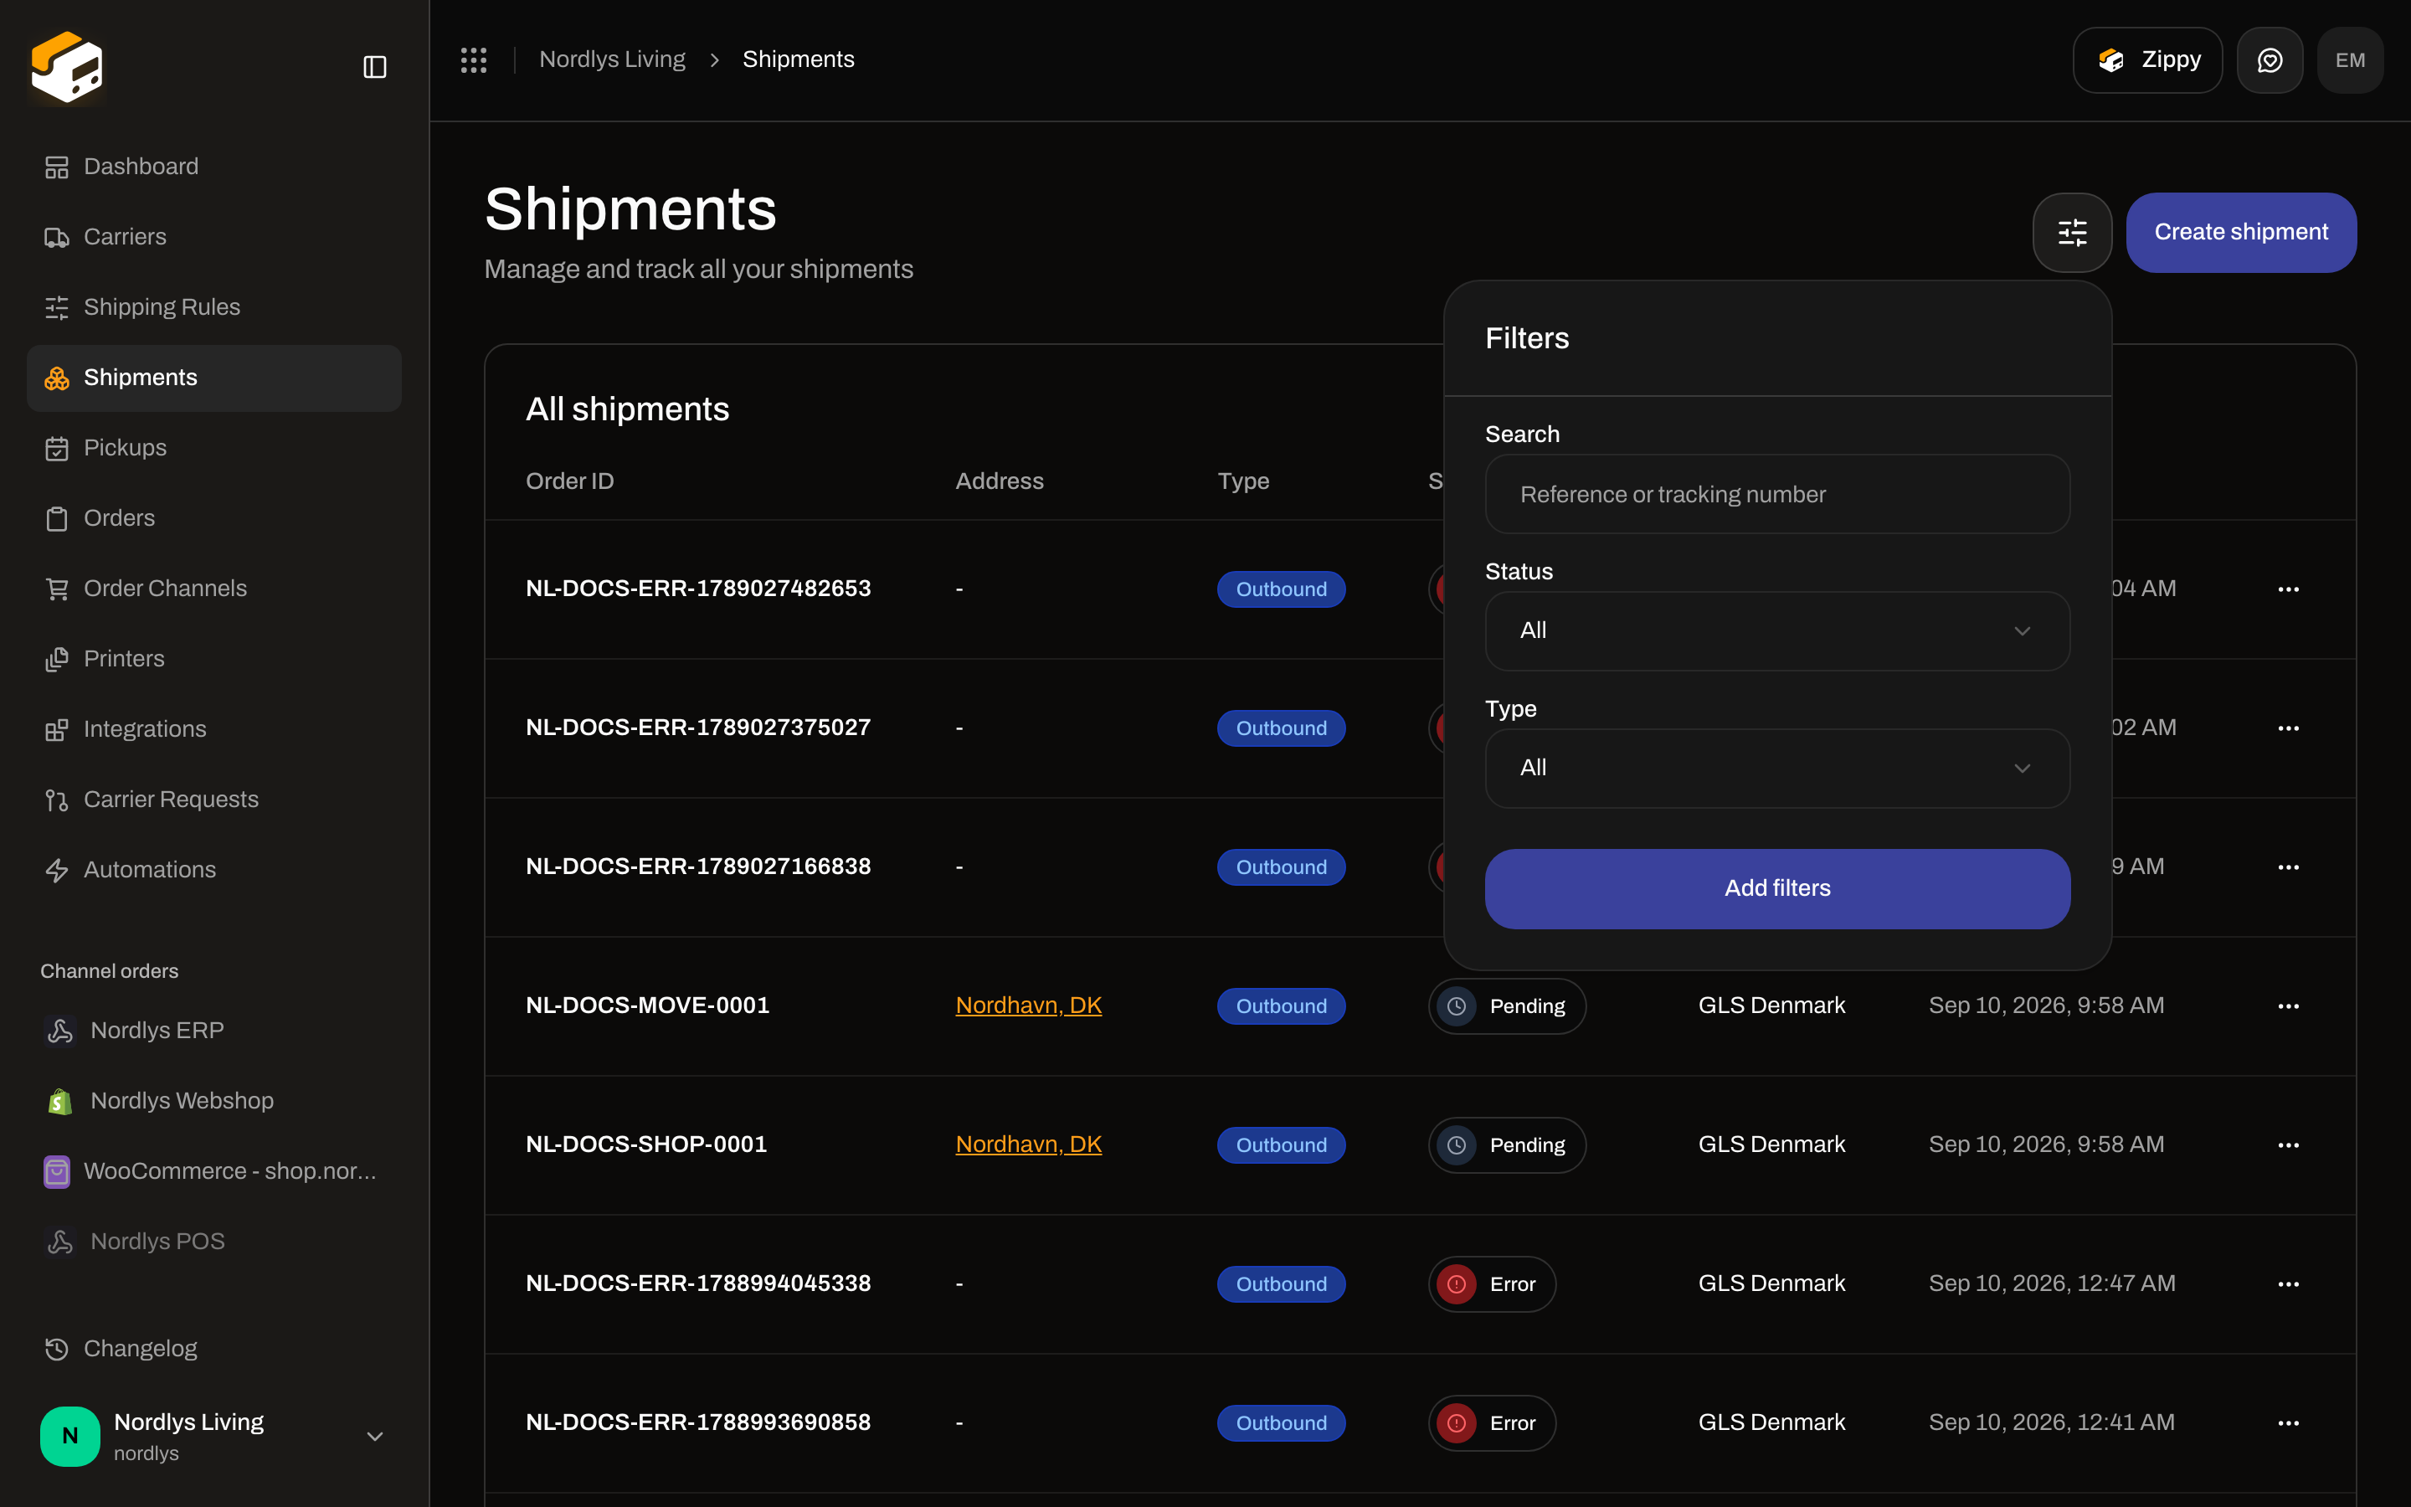Open row actions for NL-DOCS-ERR-1788993690858
2411x1507 pixels.
pos(2289,1423)
